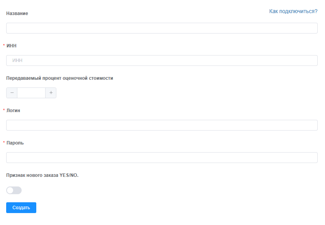Click the Логин field label

click(13, 110)
